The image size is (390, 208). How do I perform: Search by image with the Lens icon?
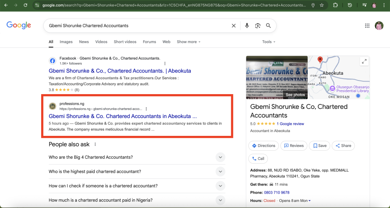point(258,25)
